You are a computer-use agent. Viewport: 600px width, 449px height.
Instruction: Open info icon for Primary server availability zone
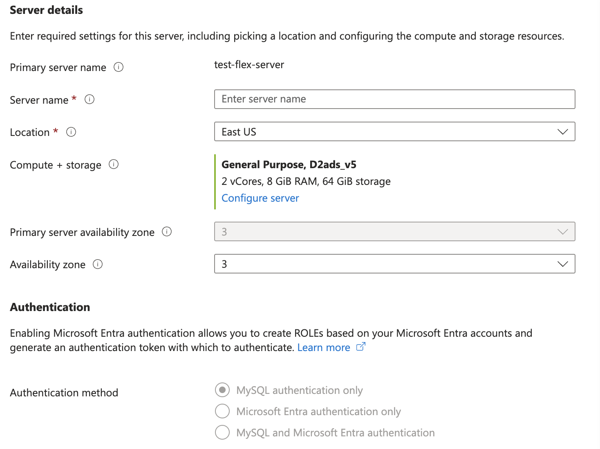167,231
